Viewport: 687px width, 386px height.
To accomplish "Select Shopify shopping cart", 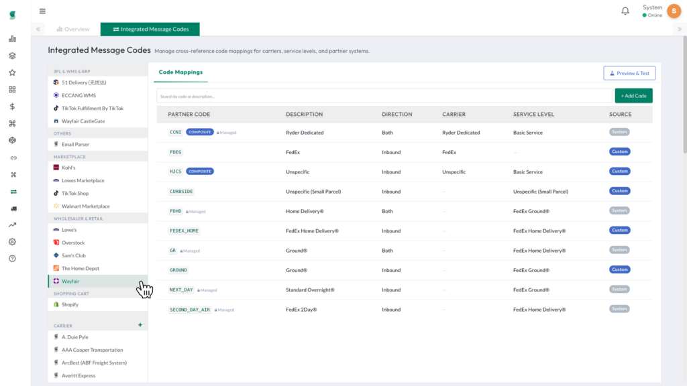I will coord(98,305).
